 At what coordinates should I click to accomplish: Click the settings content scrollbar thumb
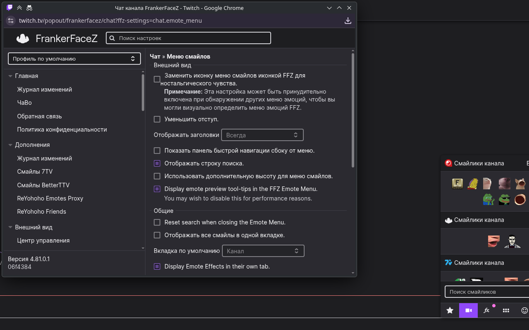pyautogui.click(x=353, y=111)
